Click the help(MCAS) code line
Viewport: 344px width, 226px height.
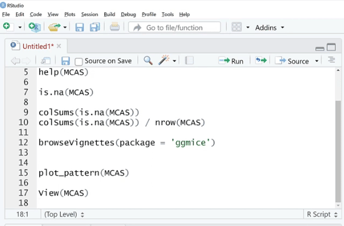coord(64,72)
